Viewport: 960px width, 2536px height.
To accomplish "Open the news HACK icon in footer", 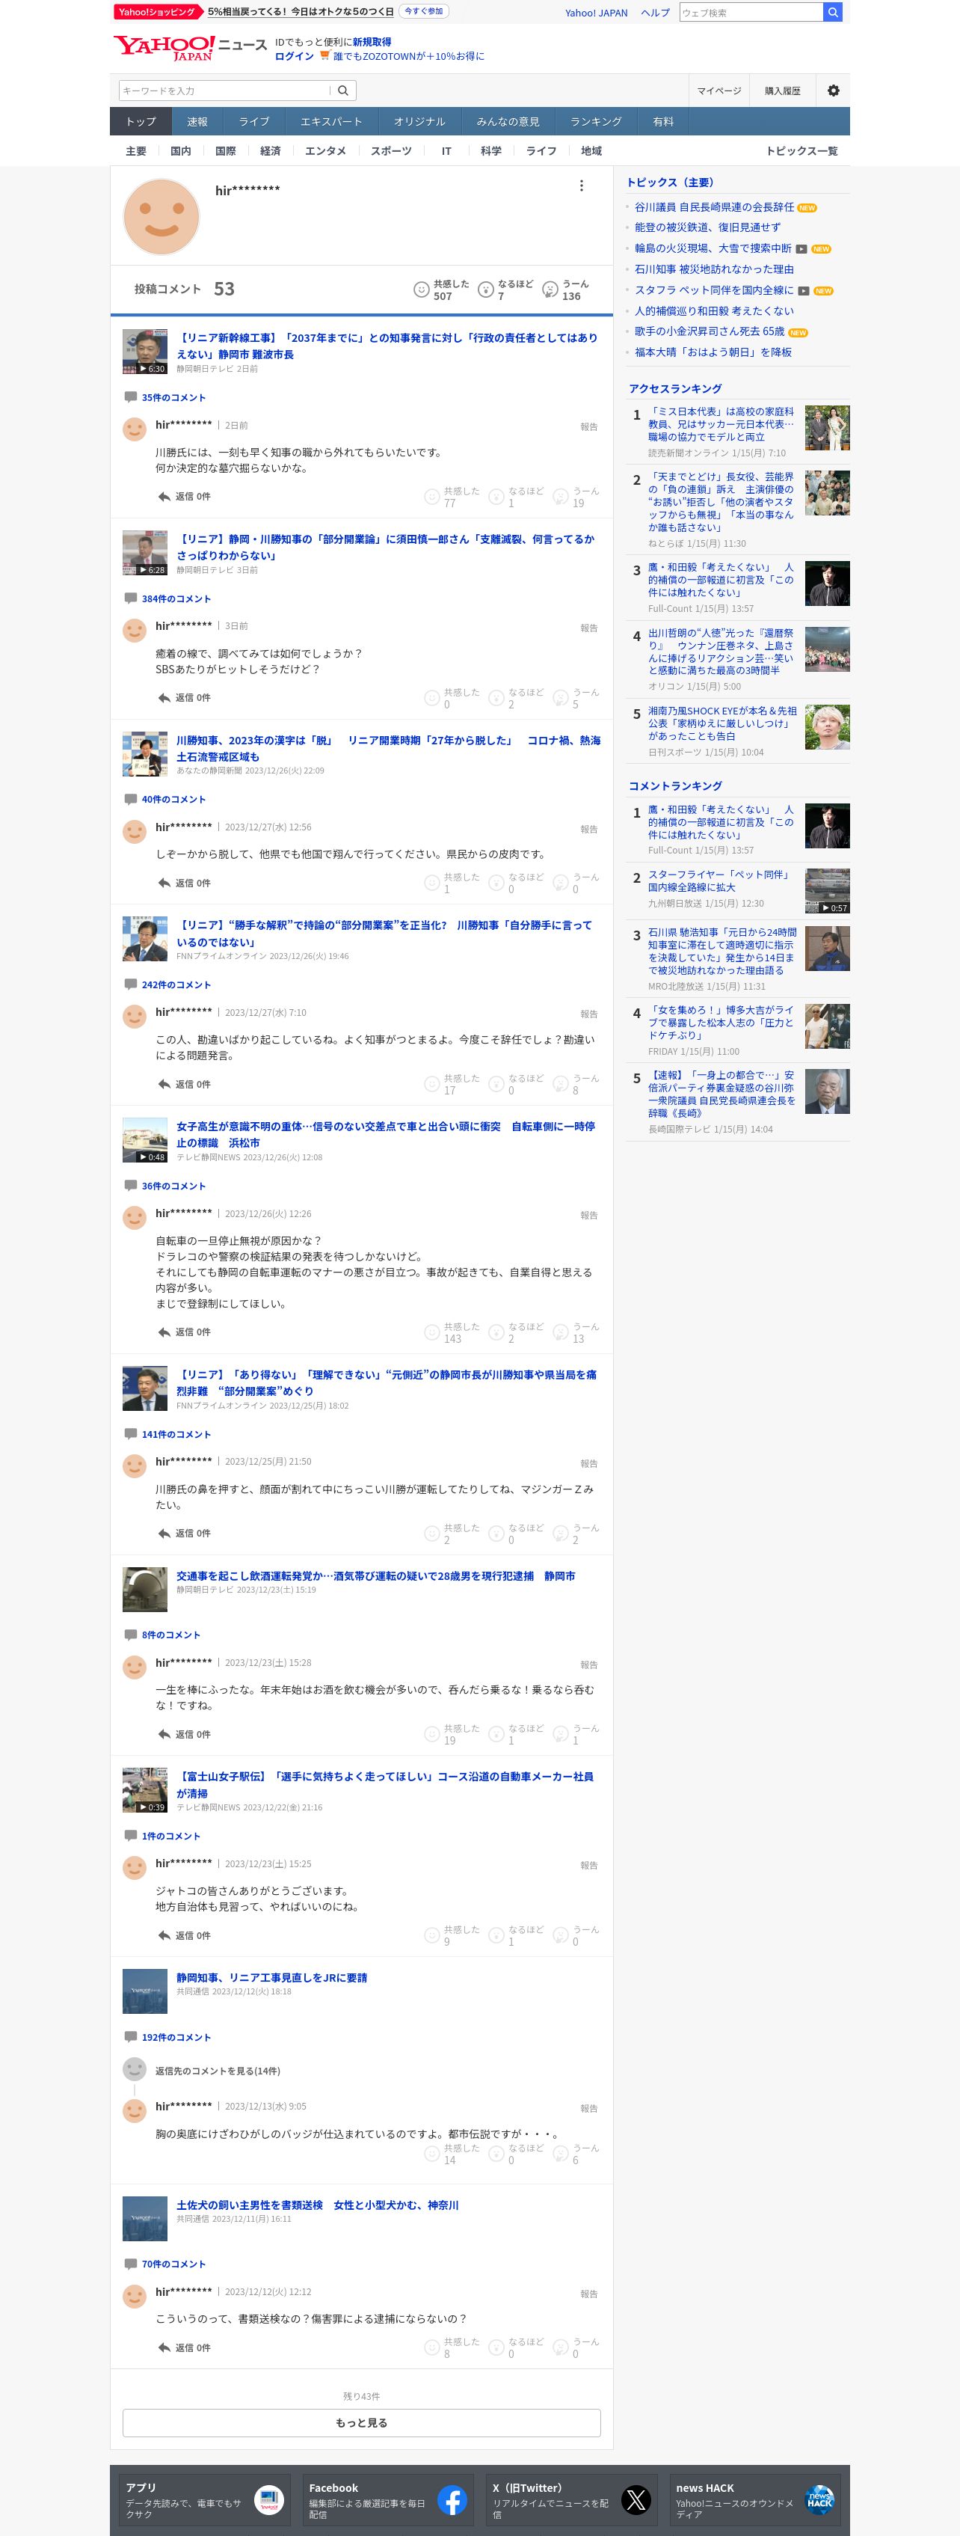I will click(819, 2499).
